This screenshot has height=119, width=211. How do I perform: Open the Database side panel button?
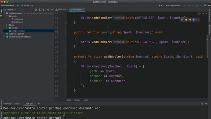pyautogui.click(x=210, y=29)
